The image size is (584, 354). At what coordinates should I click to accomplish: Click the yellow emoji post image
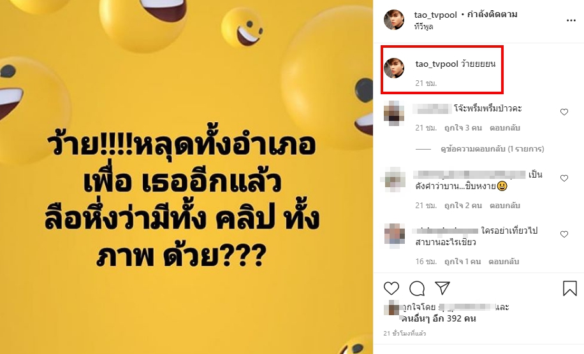click(x=186, y=177)
